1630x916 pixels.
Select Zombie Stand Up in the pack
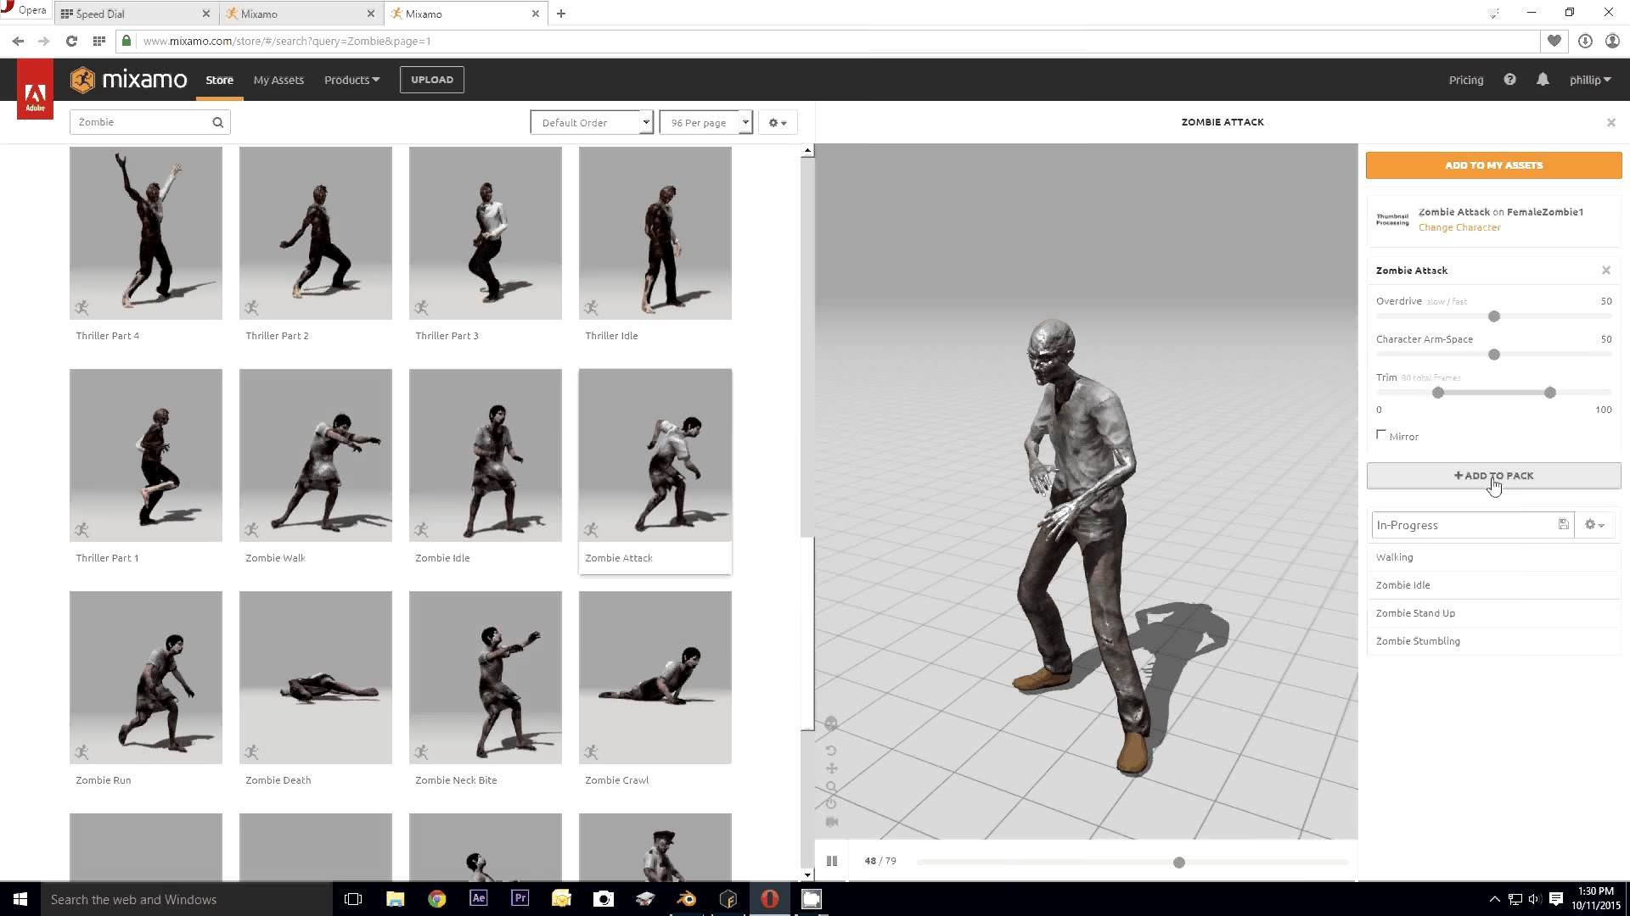click(x=1493, y=613)
